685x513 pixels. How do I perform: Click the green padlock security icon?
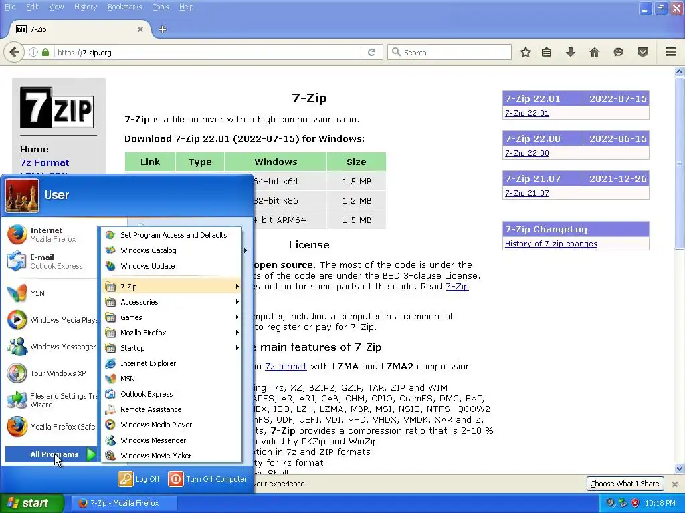(45, 52)
